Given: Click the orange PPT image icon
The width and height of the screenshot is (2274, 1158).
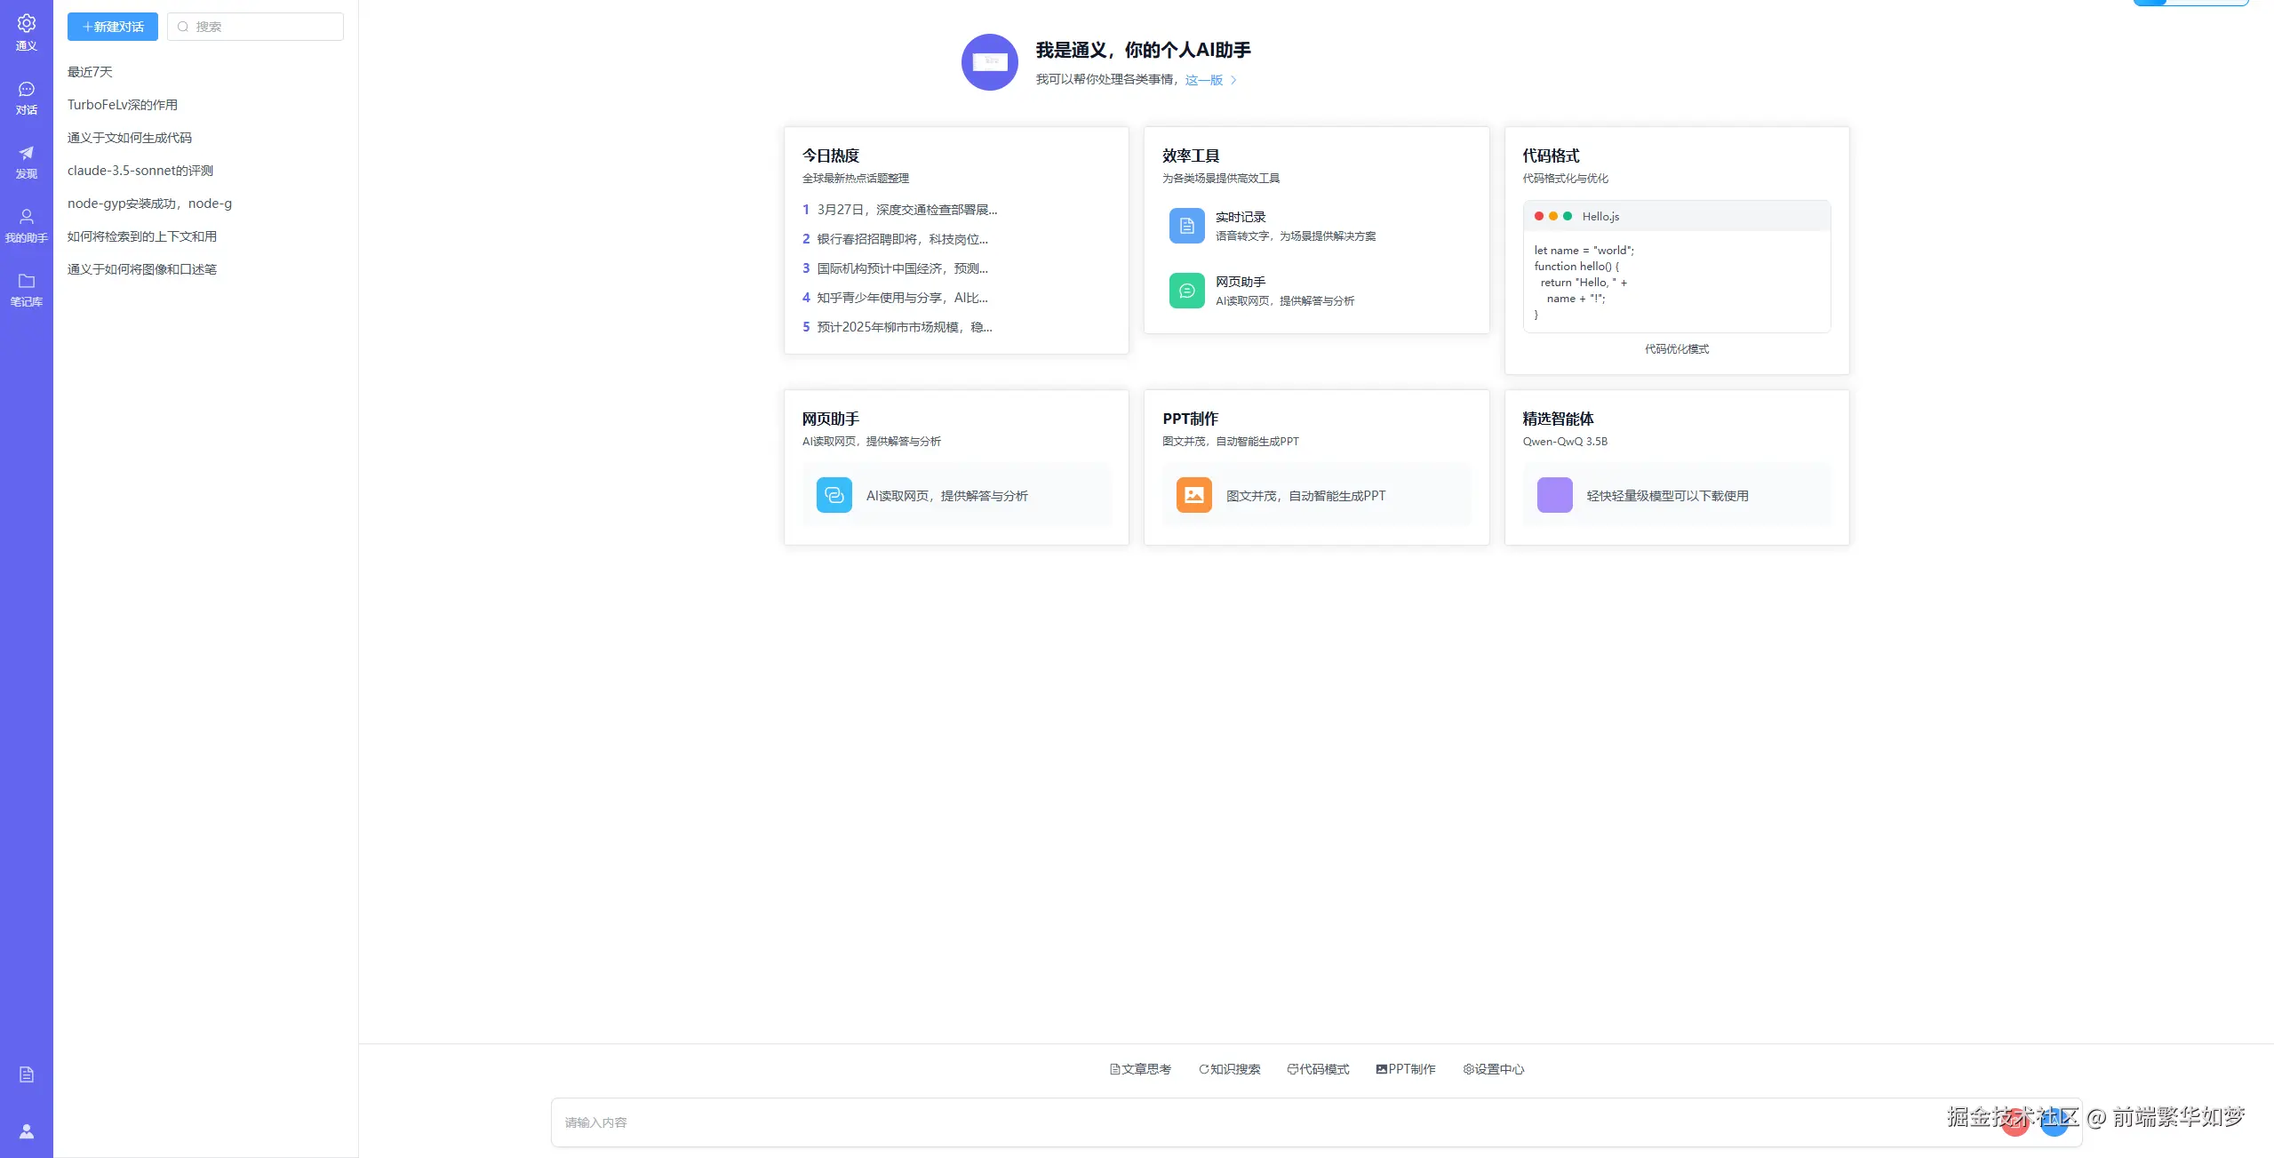Looking at the screenshot, I should (1193, 495).
